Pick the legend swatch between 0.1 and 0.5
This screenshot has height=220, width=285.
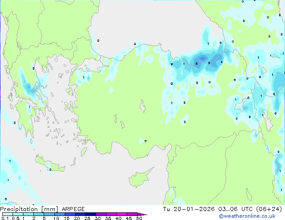(x=8, y=214)
